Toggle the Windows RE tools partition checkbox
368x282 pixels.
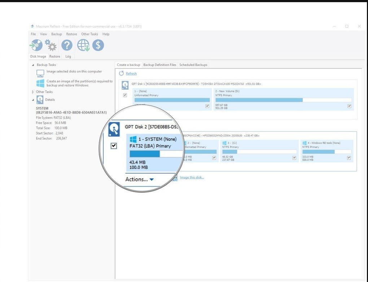(349, 157)
